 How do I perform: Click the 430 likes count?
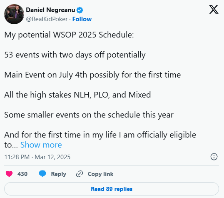point(22,174)
